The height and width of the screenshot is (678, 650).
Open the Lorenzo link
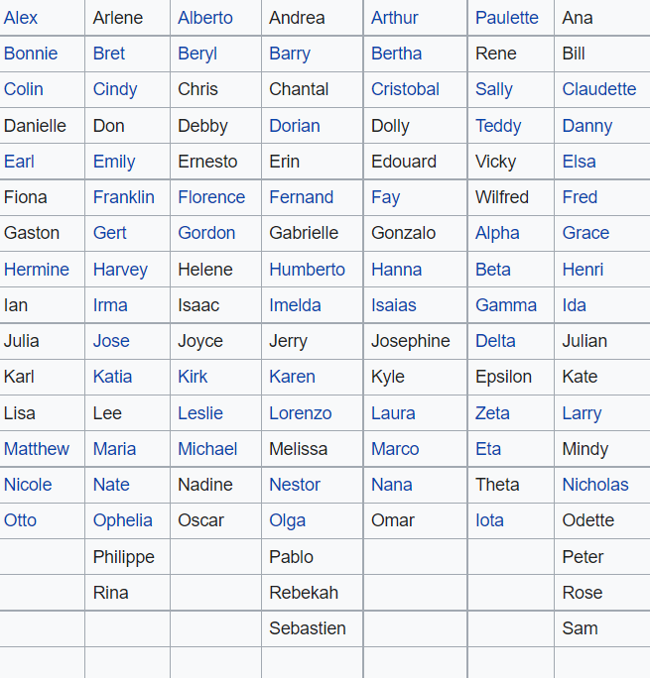[x=300, y=413]
